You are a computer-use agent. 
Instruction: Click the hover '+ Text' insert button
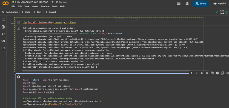pyautogui.click(x=134, y=18)
